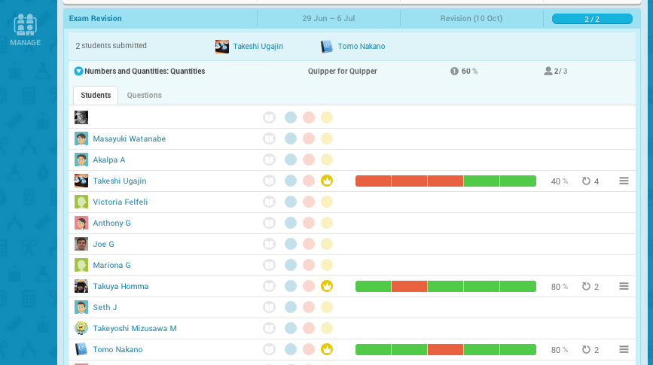Switch to the Questions tab
The width and height of the screenshot is (653, 365).
tap(144, 96)
